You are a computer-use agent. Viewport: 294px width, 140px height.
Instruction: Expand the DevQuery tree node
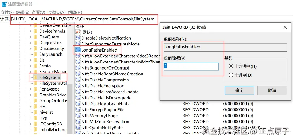[x=30, y=37]
